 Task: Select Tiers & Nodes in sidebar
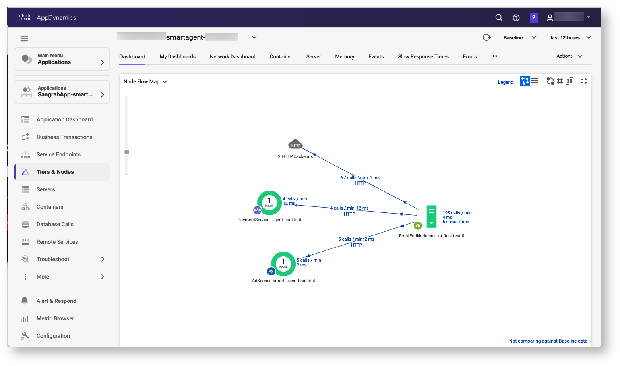[x=62, y=172]
